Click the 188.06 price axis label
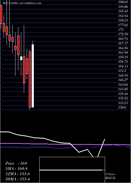131x183 pixels. click(123, 7)
